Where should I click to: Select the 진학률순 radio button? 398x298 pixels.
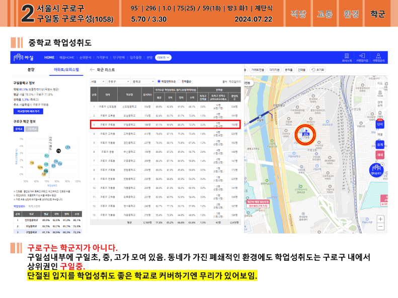[x=179, y=81]
